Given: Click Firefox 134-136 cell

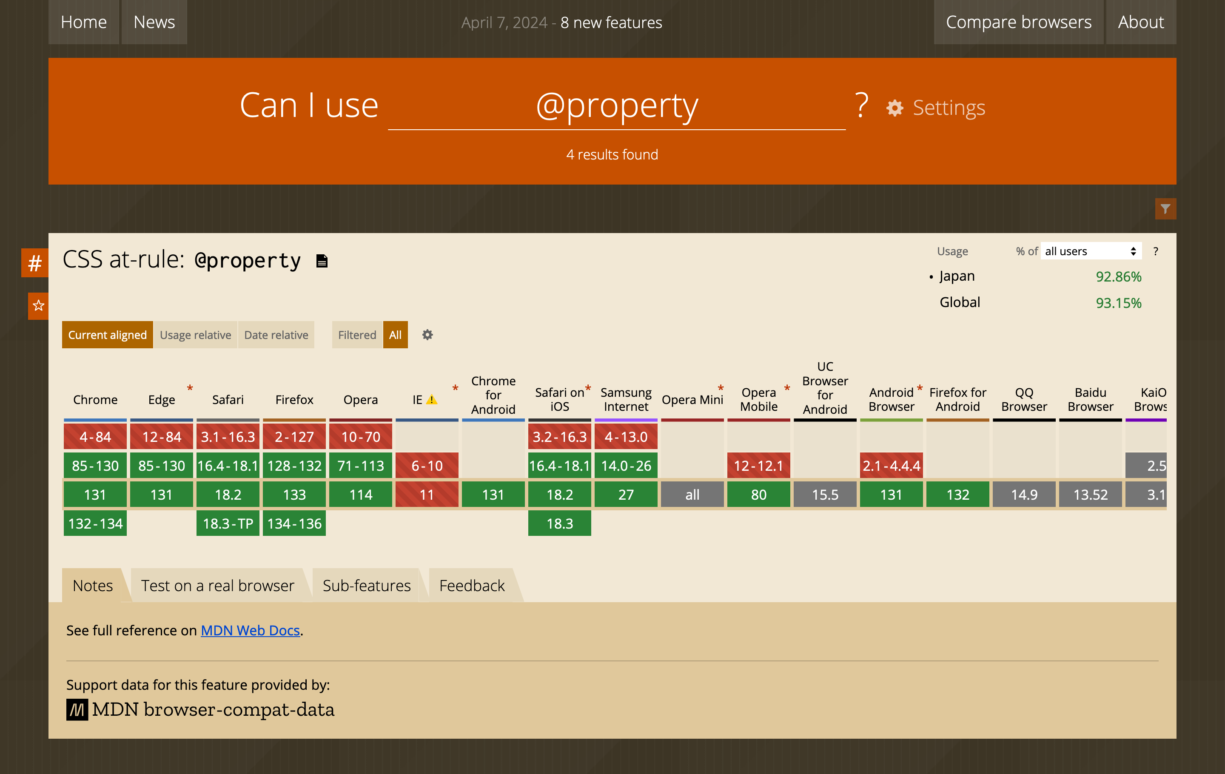Looking at the screenshot, I should coord(294,523).
